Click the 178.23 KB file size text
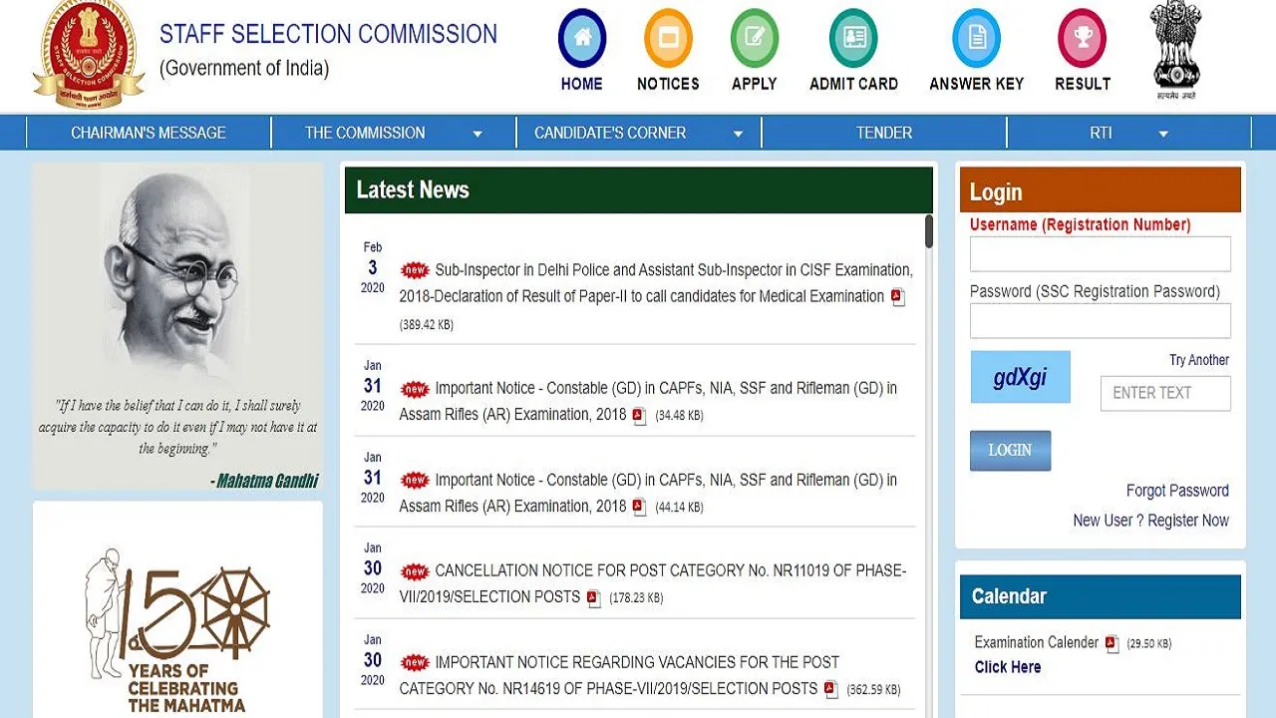Viewport: 1276px width, 718px height. click(636, 598)
